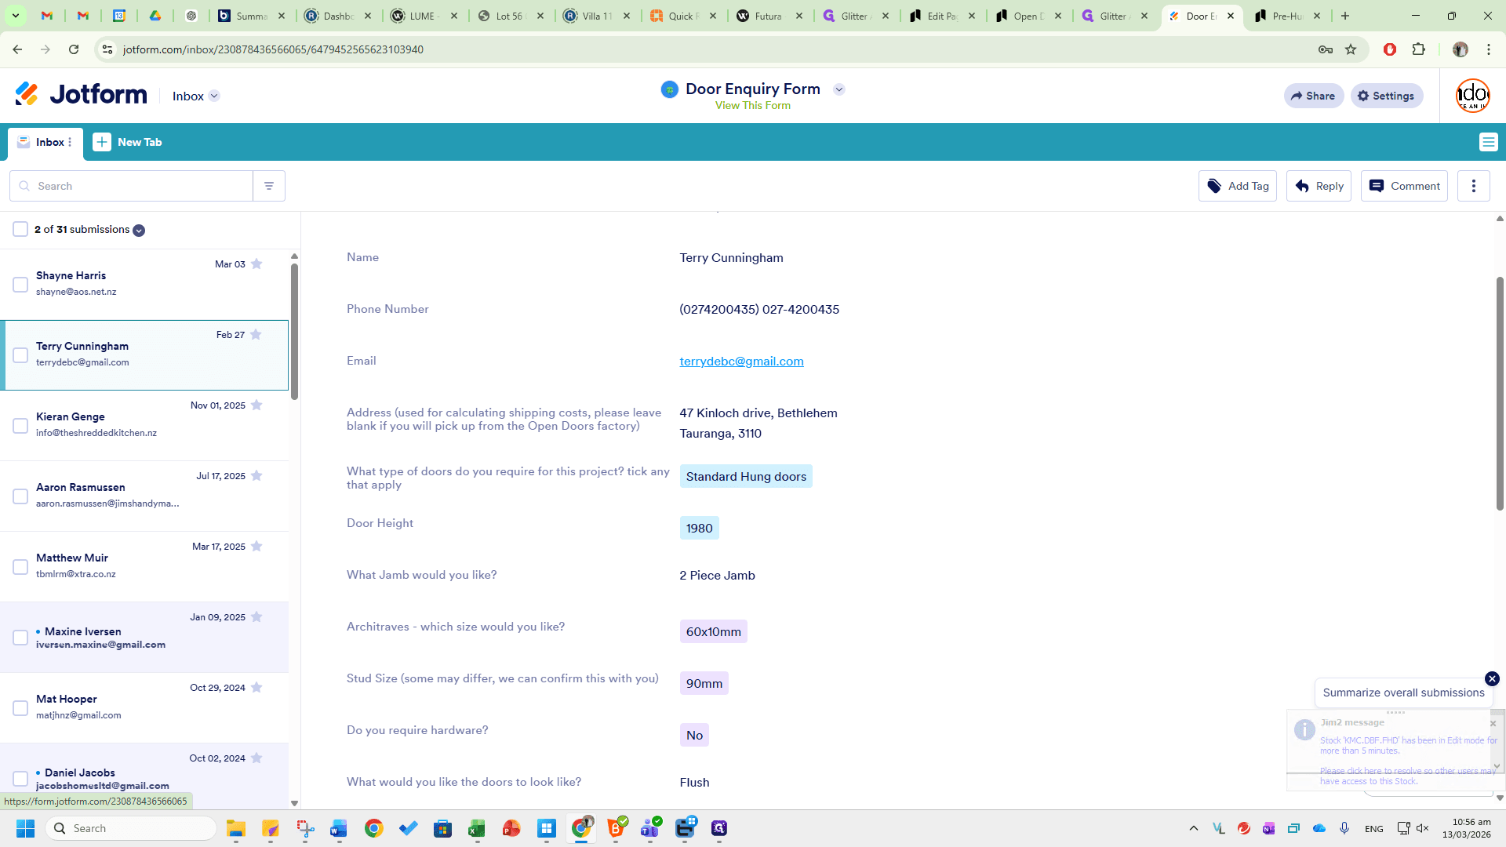The image size is (1506, 847).
Task: Open Windows Start menu
Action: [25, 828]
